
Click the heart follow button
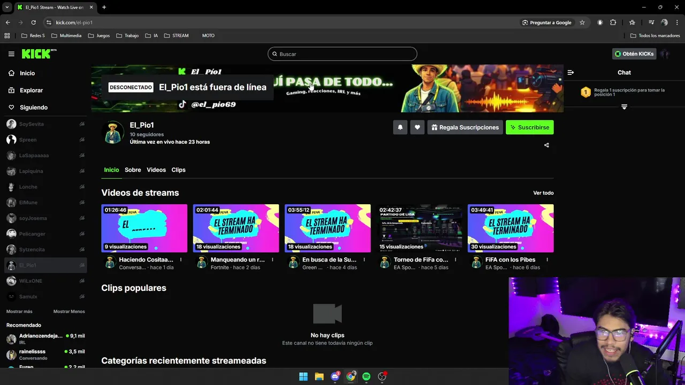tap(417, 127)
